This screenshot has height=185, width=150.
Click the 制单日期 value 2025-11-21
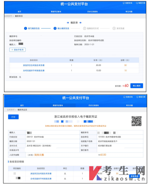pyautogui.click(x=89, y=44)
